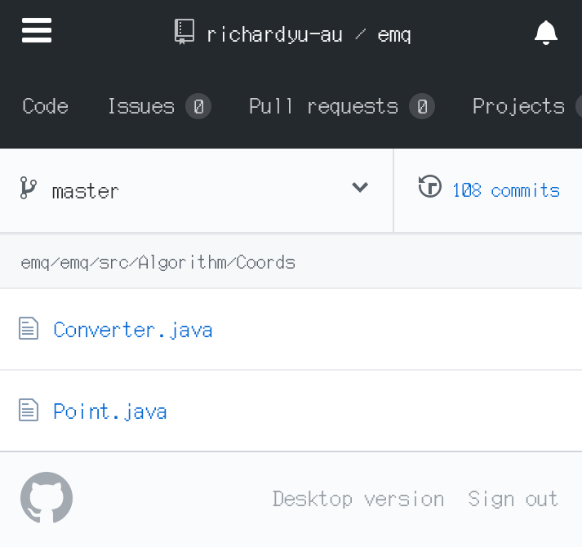Switch to Desktop version
Image resolution: width=582 pixels, height=547 pixels.
click(x=358, y=499)
